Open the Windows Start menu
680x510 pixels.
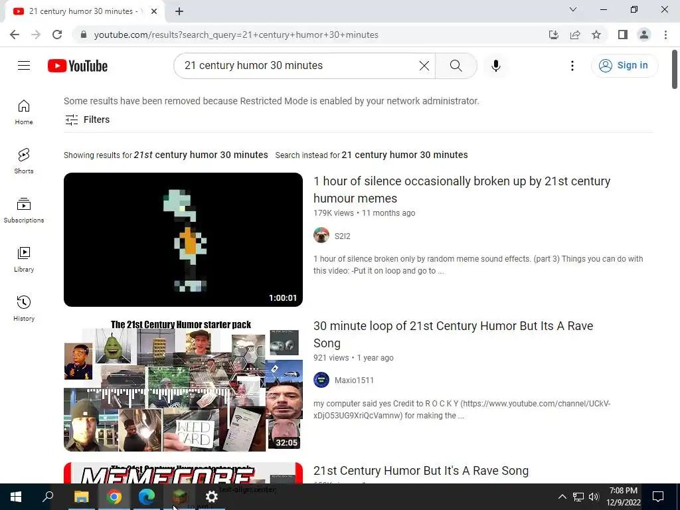pyautogui.click(x=16, y=497)
